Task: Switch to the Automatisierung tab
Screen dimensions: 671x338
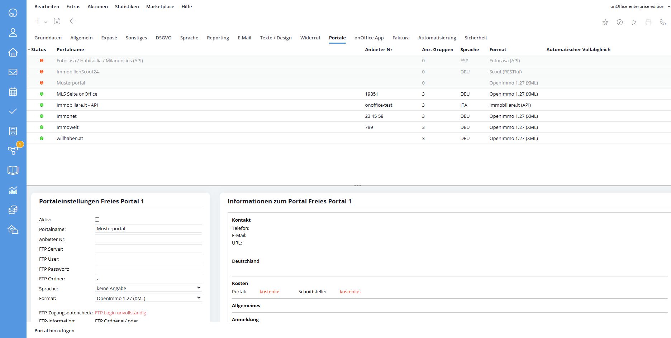Action: (x=437, y=38)
